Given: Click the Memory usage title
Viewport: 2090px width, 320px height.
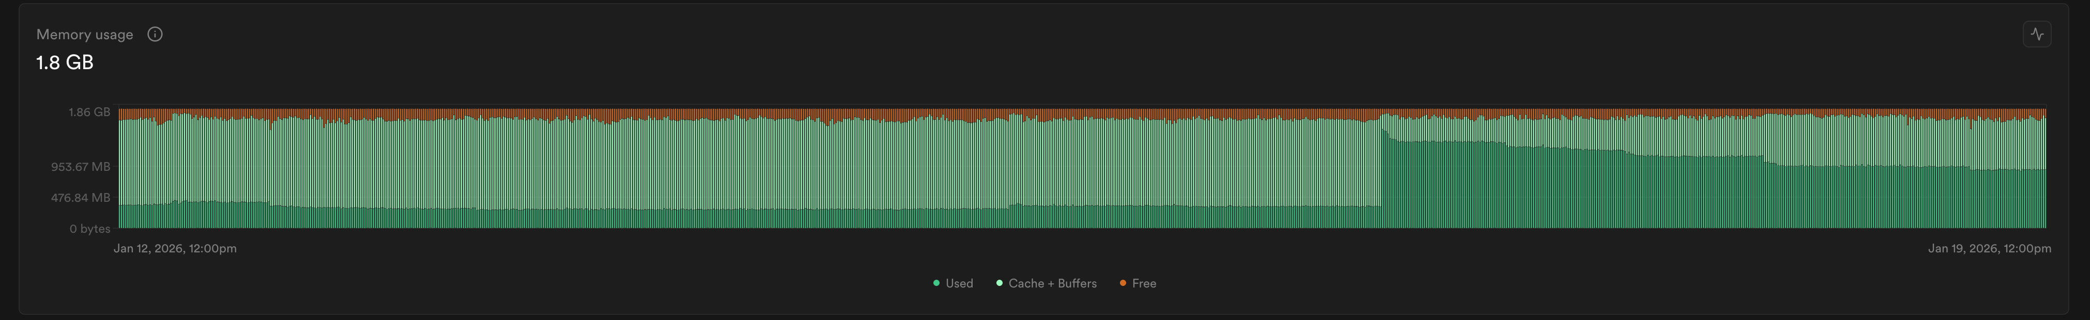Looking at the screenshot, I should [84, 34].
